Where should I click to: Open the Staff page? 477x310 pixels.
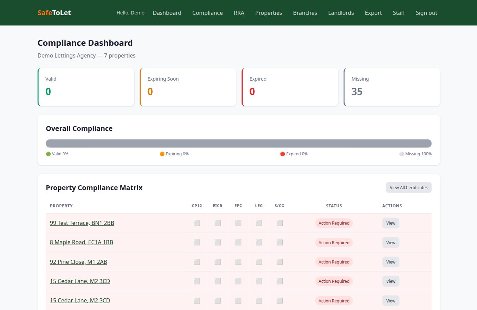399,13
